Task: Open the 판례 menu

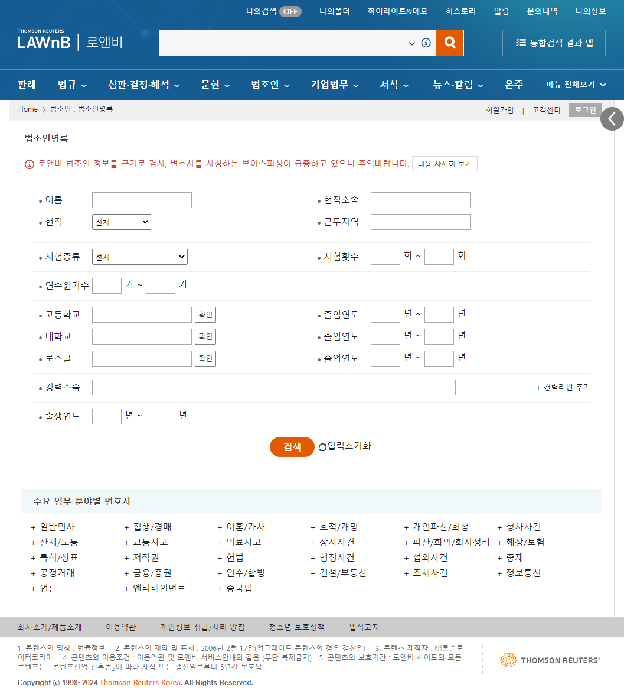Action: (27, 85)
